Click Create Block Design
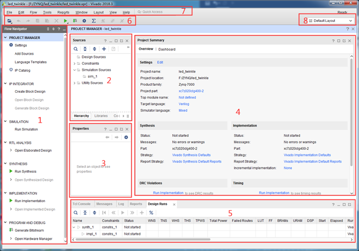The width and height of the screenshot is (359, 251). click(30, 92)
